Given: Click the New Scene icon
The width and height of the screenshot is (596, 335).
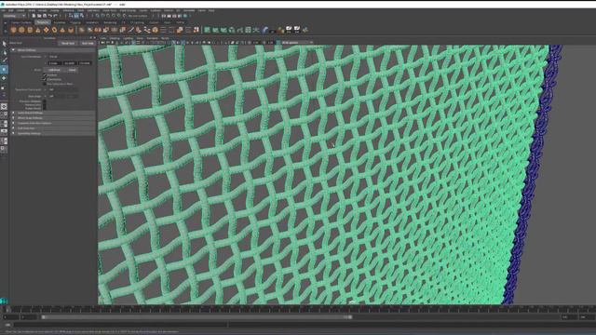Looking at the screenshot, I should click(x=34, y=16).
